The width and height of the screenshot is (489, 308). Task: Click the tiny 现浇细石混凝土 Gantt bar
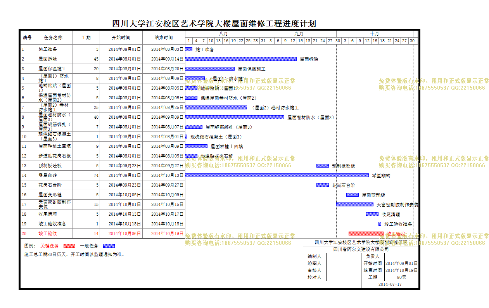186,137
